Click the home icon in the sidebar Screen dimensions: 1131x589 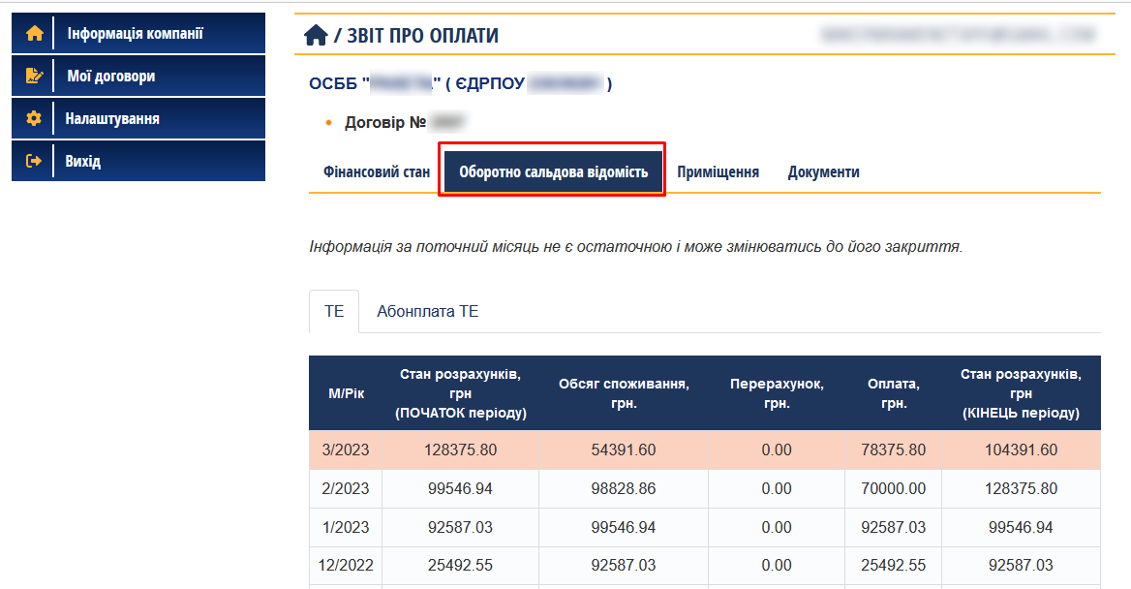point(35,34)
